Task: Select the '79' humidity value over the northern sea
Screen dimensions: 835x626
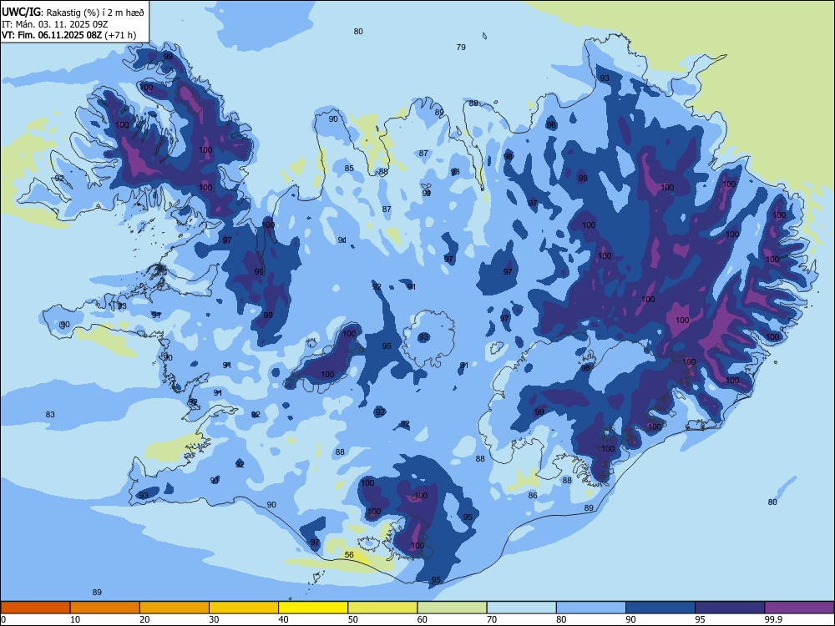Action: [461, 47]
